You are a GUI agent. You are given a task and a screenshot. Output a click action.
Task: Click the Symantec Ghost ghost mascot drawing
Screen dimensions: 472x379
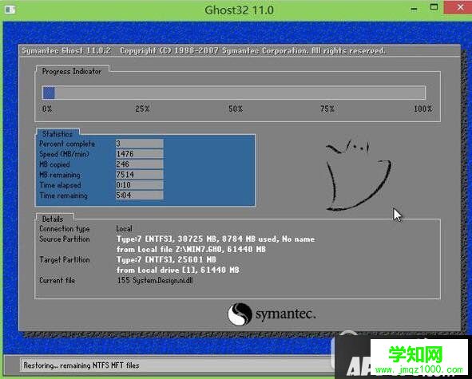pyautogui.click(x=359, y=175)
